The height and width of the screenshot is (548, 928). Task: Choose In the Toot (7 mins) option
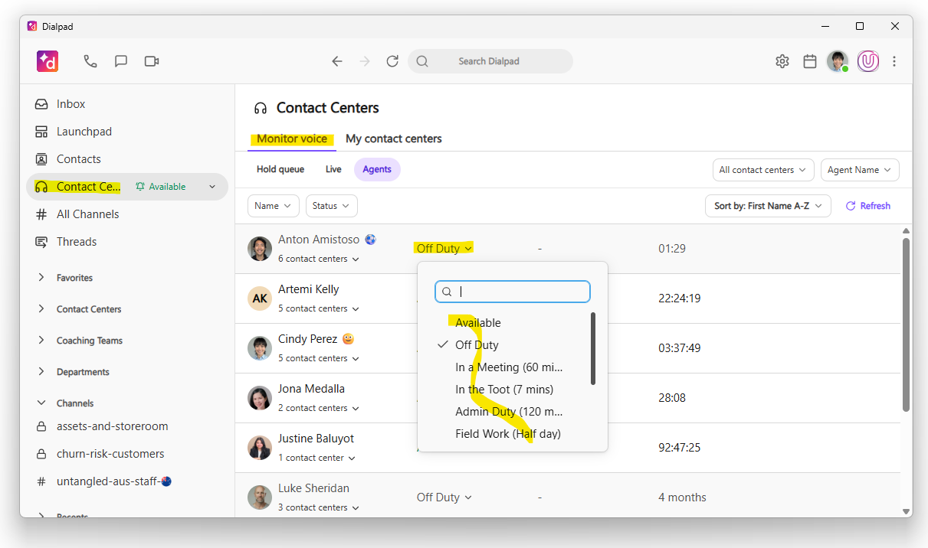(x=504, y=390)
